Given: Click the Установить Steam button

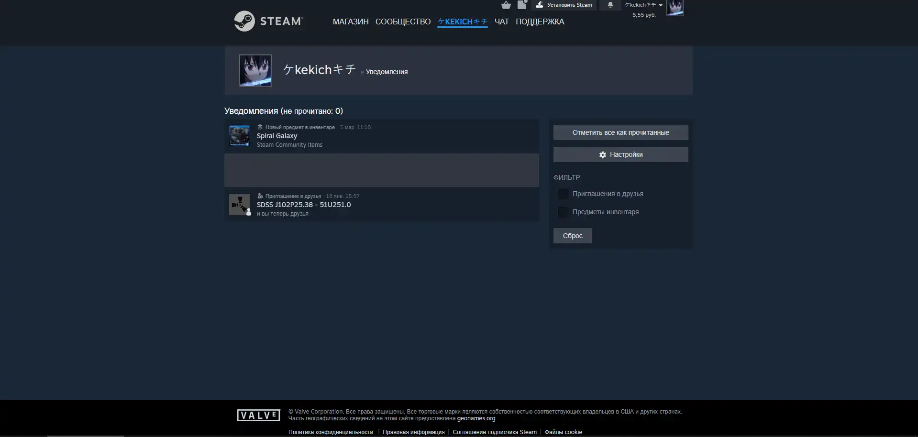Looking at the screenshot, I should pyautogui.click(x=564, y=5).
